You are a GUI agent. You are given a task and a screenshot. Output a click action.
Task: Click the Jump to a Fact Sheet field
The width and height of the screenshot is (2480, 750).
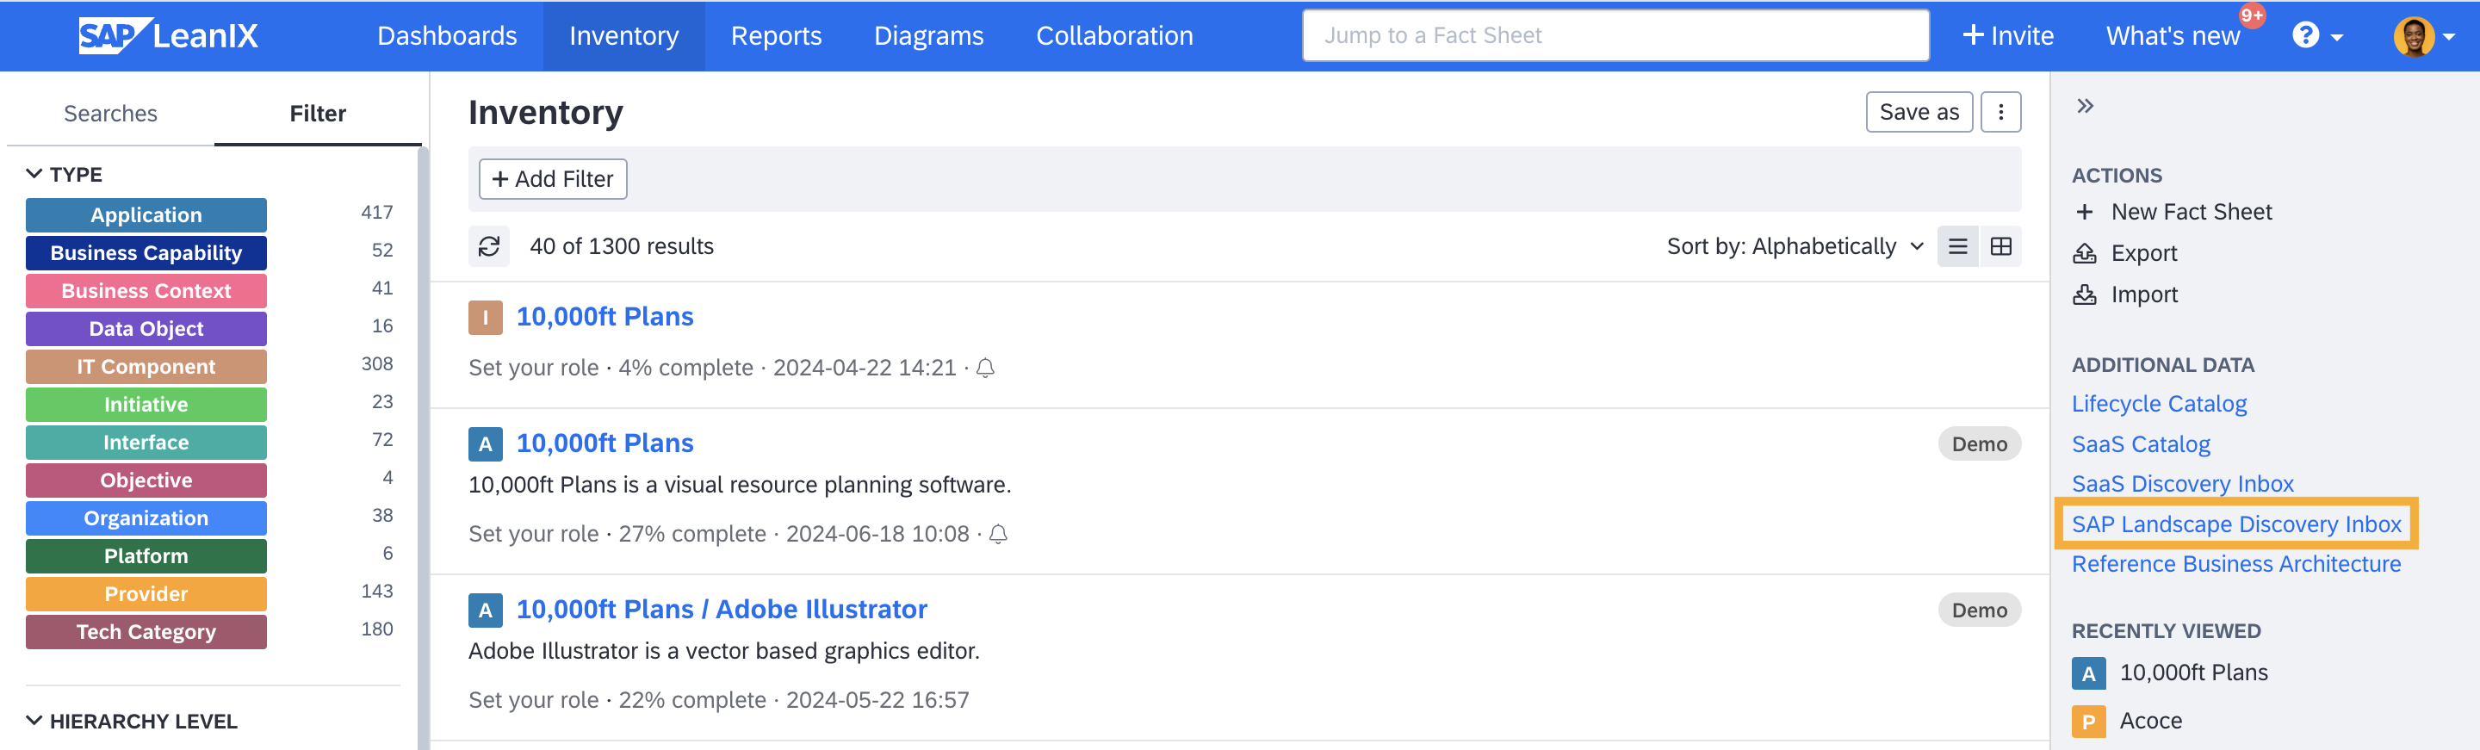pyautogui.click(x=1615, y=35)
